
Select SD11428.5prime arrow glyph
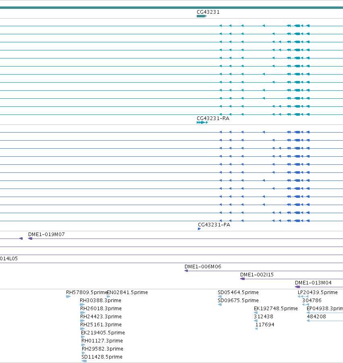click(84, 361)
